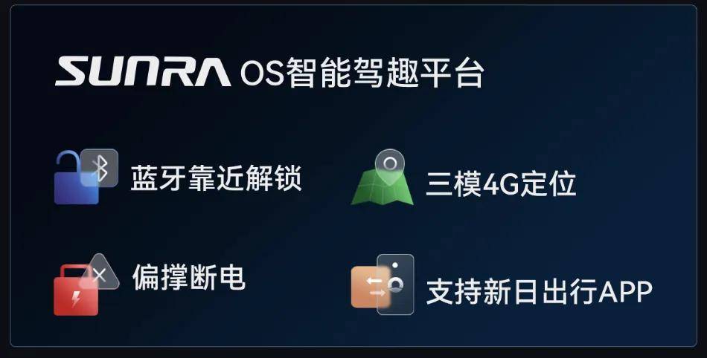Click the red battery icon
Screen dimensions: 707x358
pos(76,290)
